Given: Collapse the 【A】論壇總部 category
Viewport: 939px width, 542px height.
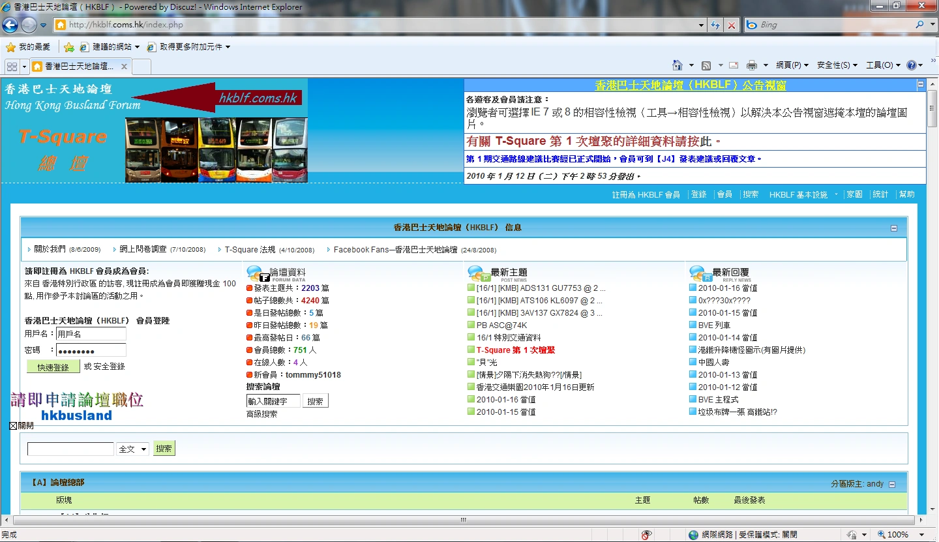Looking at the screenshot, I should 893,485.
